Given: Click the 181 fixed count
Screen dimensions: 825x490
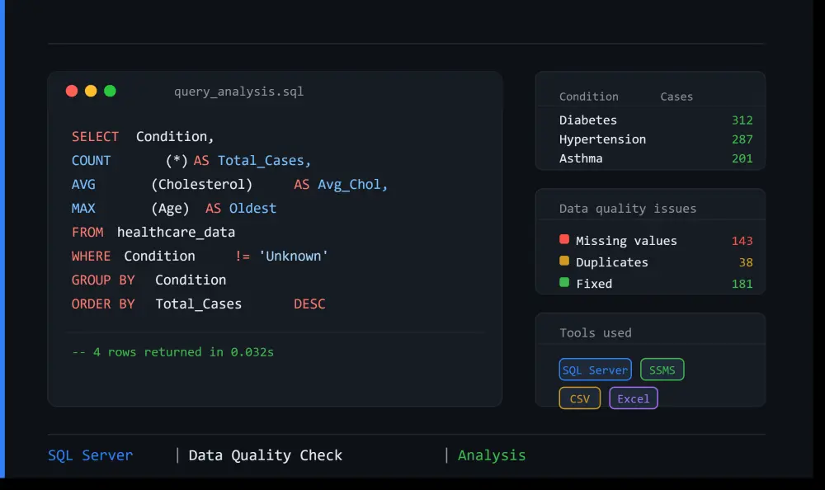Looking at the screenshot, I should (742, 285).
